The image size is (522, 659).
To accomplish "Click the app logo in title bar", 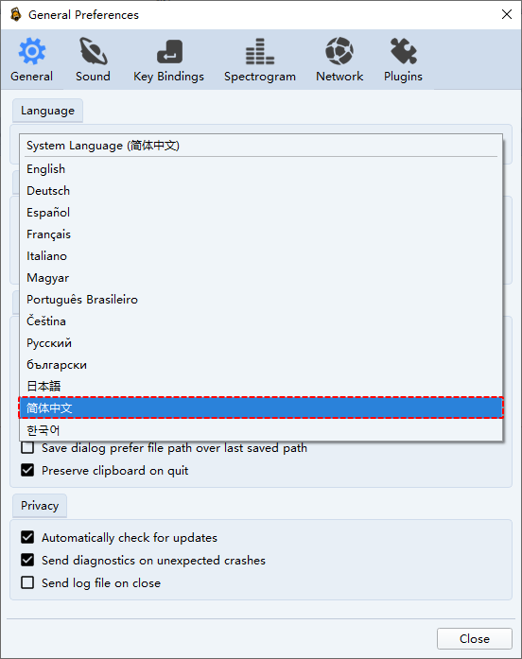I will [x=16, y=14].
